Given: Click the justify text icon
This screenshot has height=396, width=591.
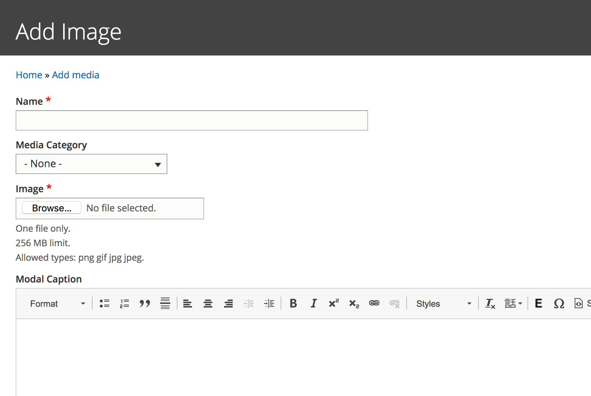Looking at the screenshot, I should coord(165,304).
